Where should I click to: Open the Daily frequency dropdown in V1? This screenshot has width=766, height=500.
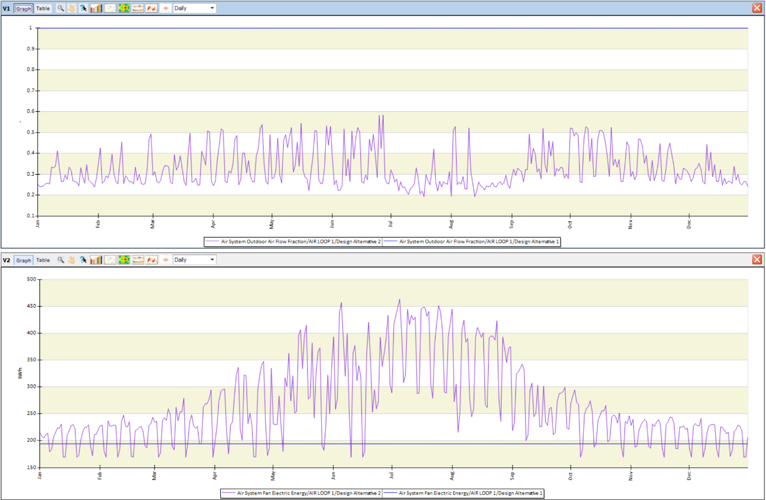[194, 8]
